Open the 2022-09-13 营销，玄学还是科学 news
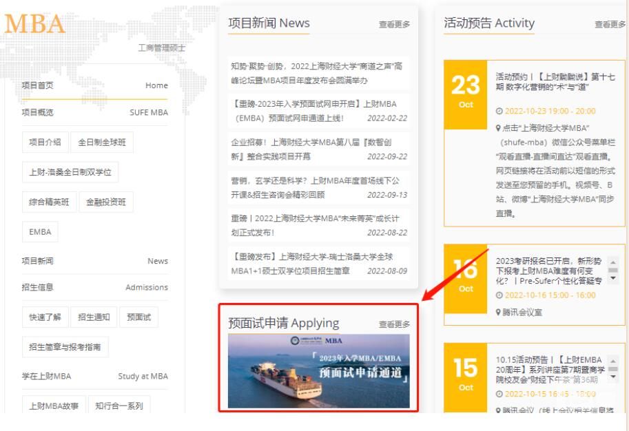 coord(318,188)
